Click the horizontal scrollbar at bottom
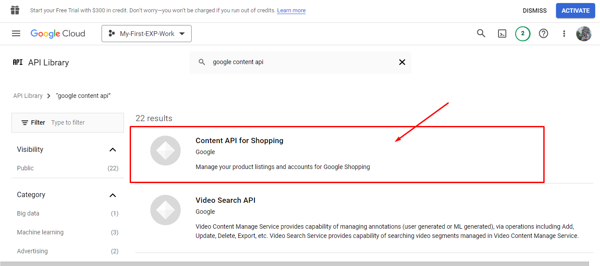 (295, 263)
